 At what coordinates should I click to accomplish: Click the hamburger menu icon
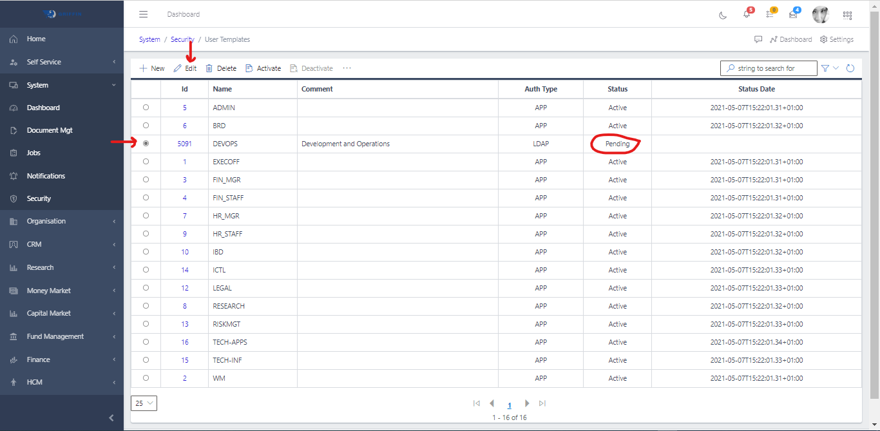tap(144, 14)
